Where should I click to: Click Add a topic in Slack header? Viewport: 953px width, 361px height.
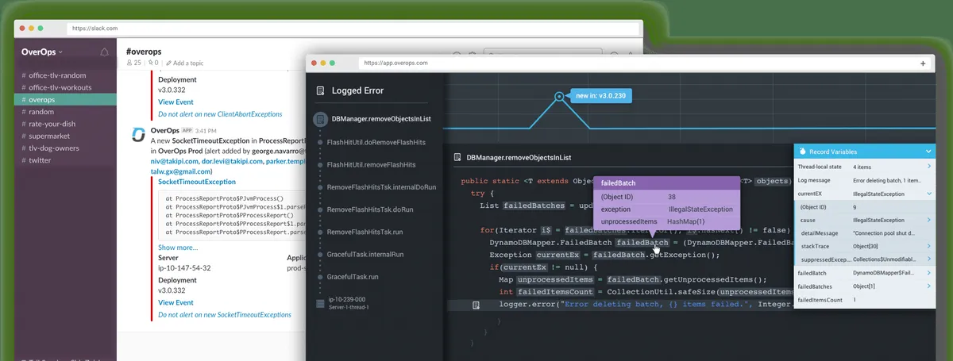tap(184, 63)
